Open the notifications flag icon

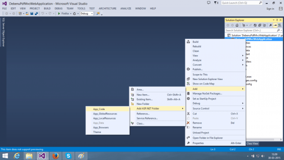click(x=216, y=3)
